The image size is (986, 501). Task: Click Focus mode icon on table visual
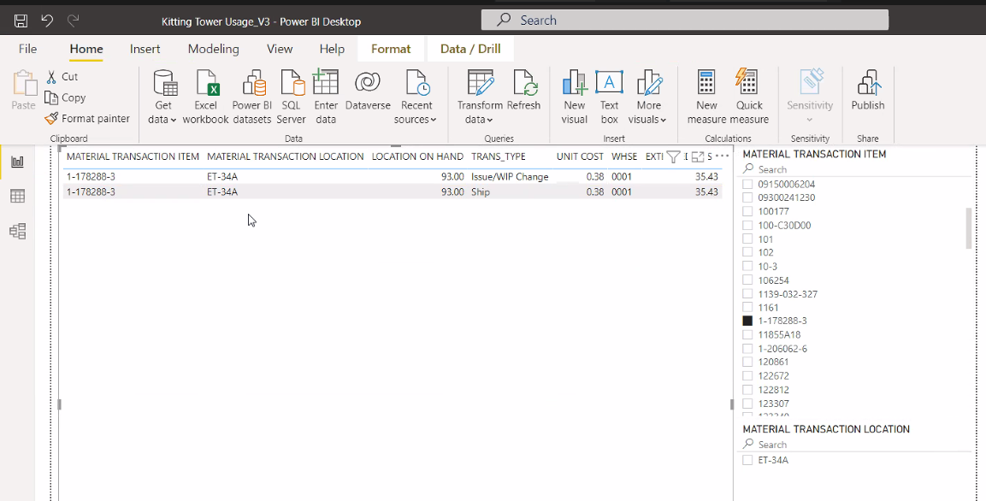click(x=697, y=156)
